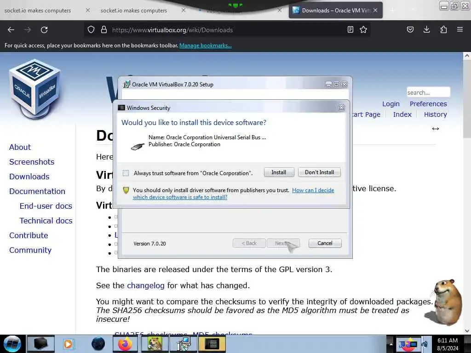Open the Community sidebar link
Screen dimensions: 471x353
click(x=30, y=250)
